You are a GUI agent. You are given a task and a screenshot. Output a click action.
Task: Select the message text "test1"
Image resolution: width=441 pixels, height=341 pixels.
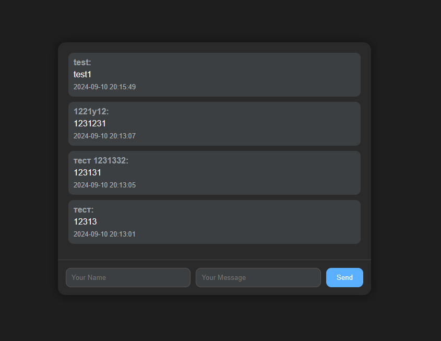point(82,75)
